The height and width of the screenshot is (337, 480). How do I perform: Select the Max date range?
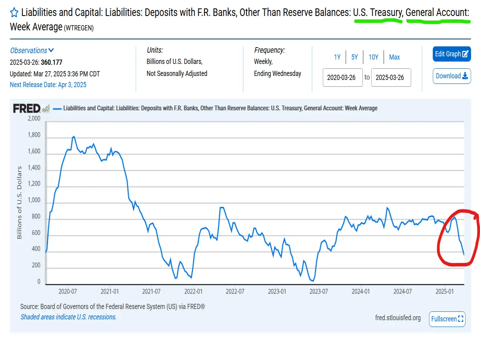tap(394, 57)
